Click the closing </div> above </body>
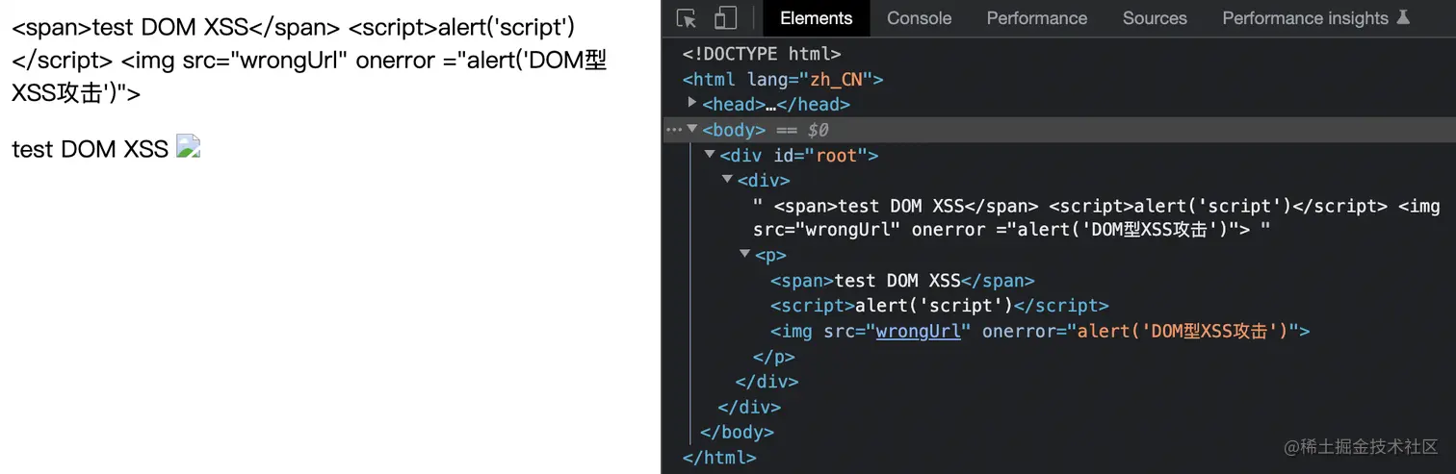The height and width of the screenshot is (474, 1456). 749,407
